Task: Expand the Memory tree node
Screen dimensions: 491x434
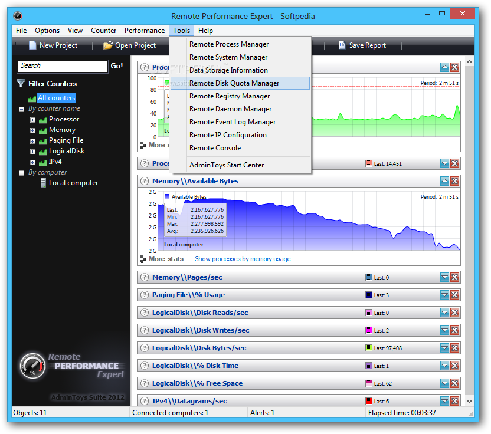Action: pyautogui.click(x=32, y=130)
